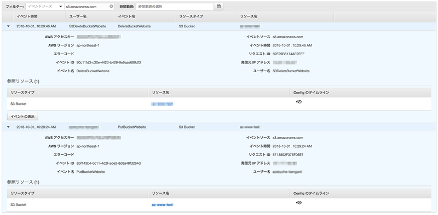Sort by top リソース名 column header
Viewport: 438px width, 215px height.
pyautogui.click(x=249, y=16)
